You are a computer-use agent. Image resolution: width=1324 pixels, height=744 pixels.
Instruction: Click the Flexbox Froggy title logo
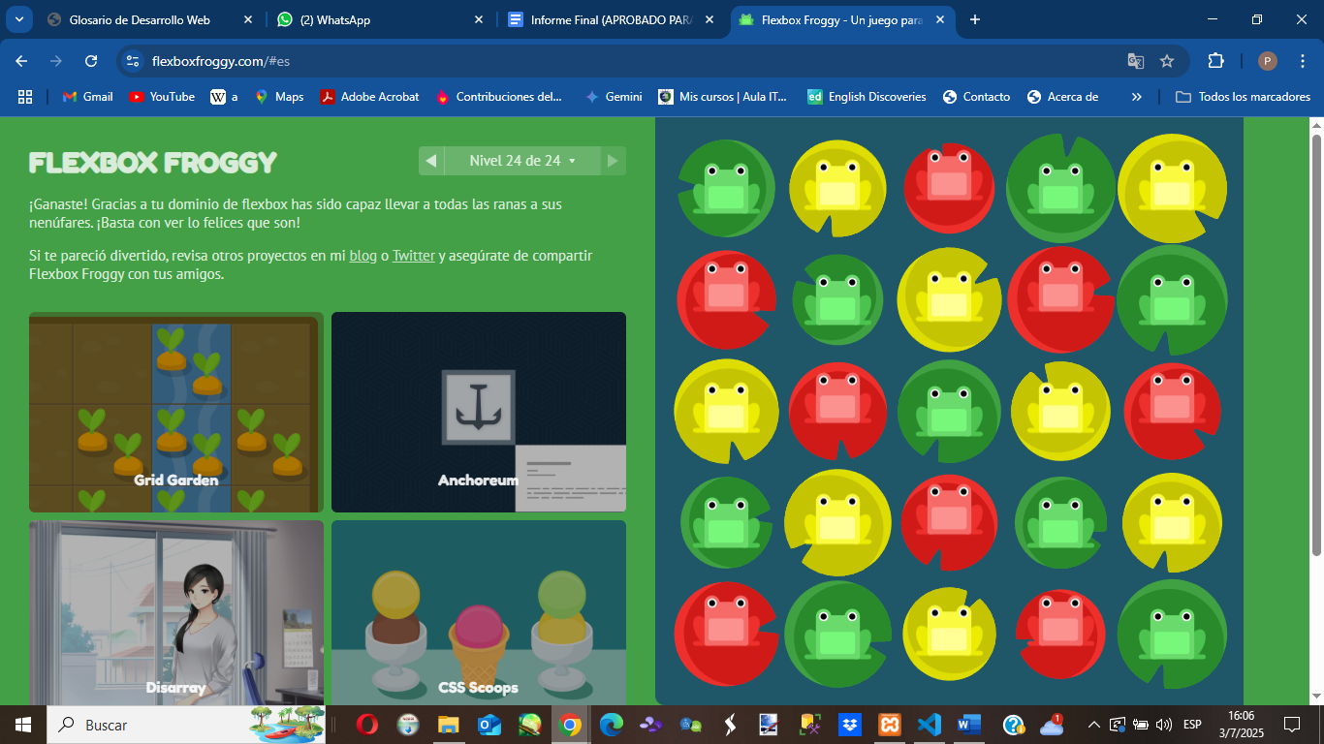(153, 163)
